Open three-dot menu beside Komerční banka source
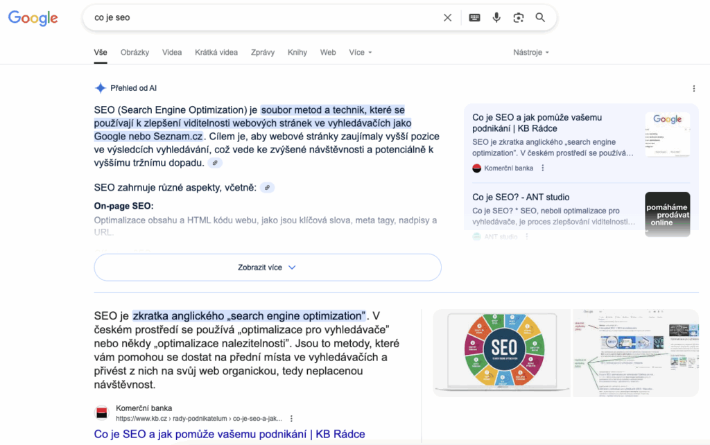This screenshot has height=445, width=710. tap(543, 168)
